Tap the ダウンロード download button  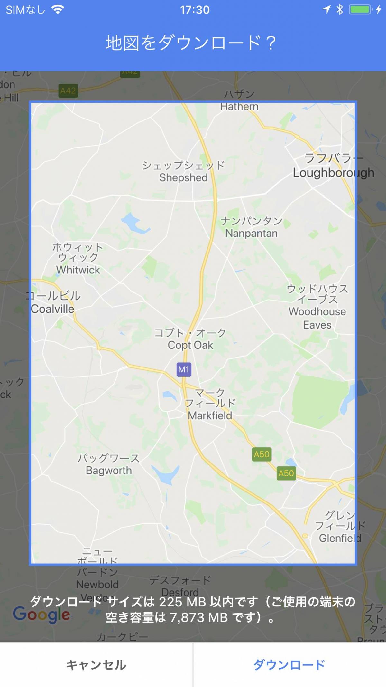[289, 665]
